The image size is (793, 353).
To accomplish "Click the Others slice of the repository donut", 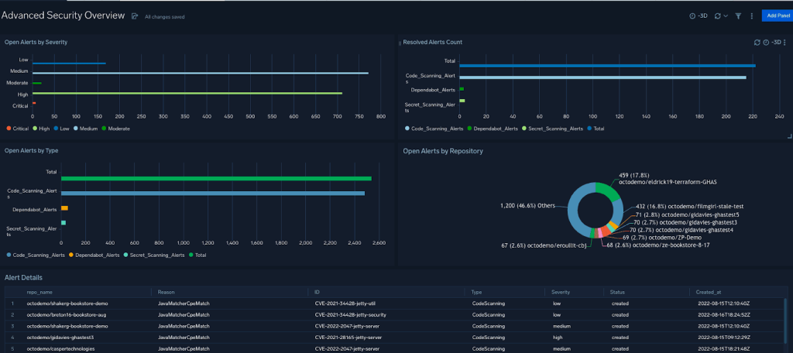I will 574,208.
